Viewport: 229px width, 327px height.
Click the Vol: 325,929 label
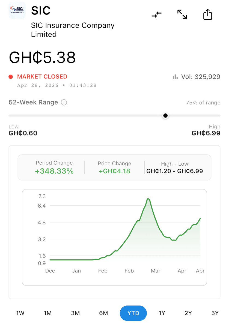click(200, 77)
